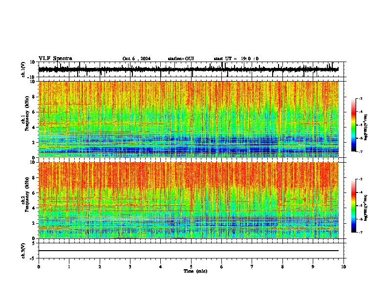
Task: Click the "6" tick on the time axis
Action: point(222,267)
